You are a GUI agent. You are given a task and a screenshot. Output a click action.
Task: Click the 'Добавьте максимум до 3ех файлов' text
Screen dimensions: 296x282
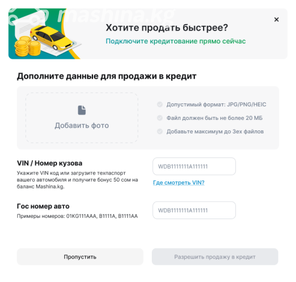click(215, 132)
